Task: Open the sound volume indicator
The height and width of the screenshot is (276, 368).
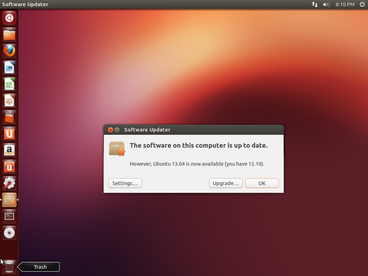Action: (326, 4)
